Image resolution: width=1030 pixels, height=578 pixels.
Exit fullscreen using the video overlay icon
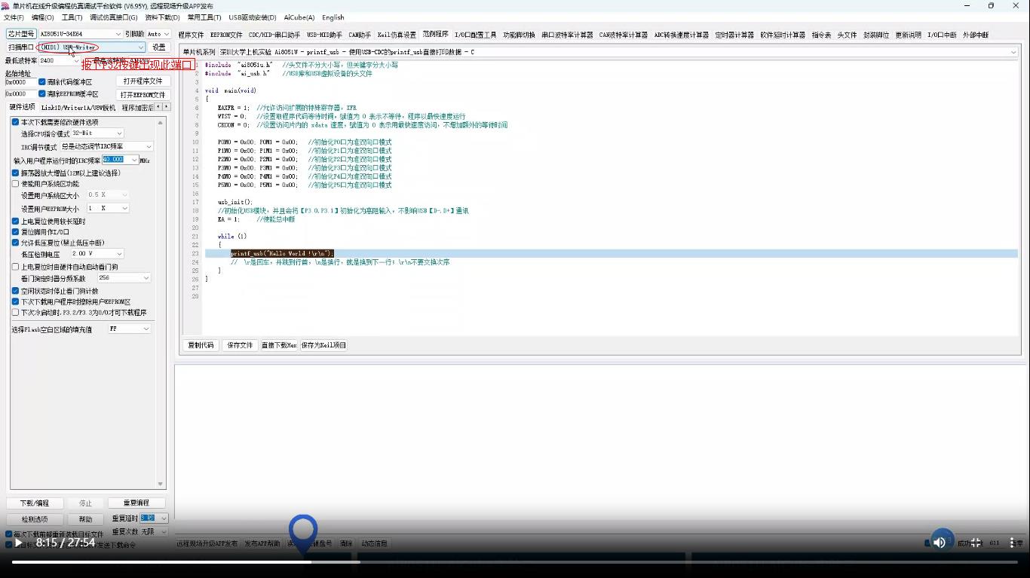pos(976,543)
